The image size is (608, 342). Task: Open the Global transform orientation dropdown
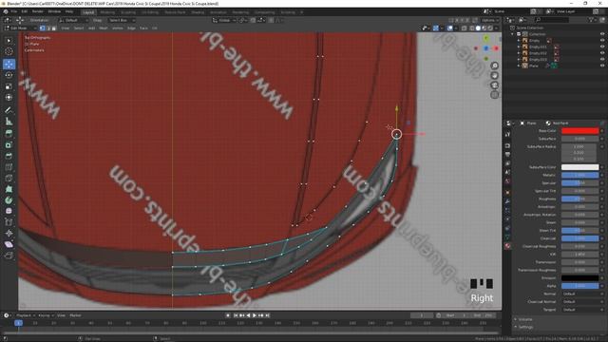[224, 20]
